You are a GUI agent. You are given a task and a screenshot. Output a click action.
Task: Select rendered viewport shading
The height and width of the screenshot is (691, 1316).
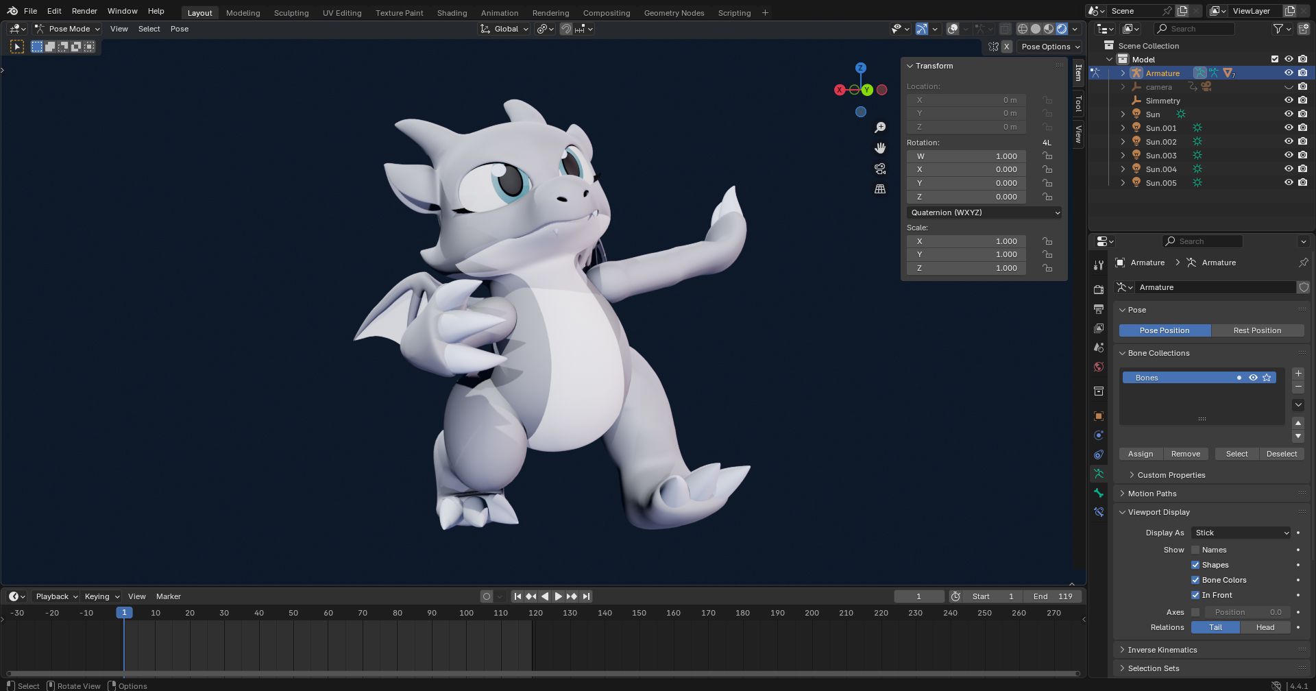click(1062, 29)
